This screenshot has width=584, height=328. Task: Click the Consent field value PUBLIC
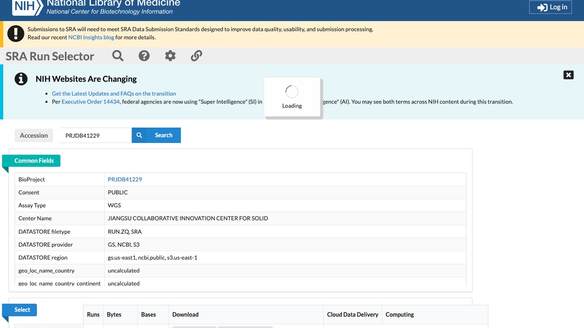[x=118, y=192]
